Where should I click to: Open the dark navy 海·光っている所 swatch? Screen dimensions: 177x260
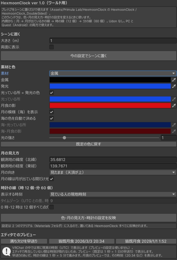tap(110, 125)
